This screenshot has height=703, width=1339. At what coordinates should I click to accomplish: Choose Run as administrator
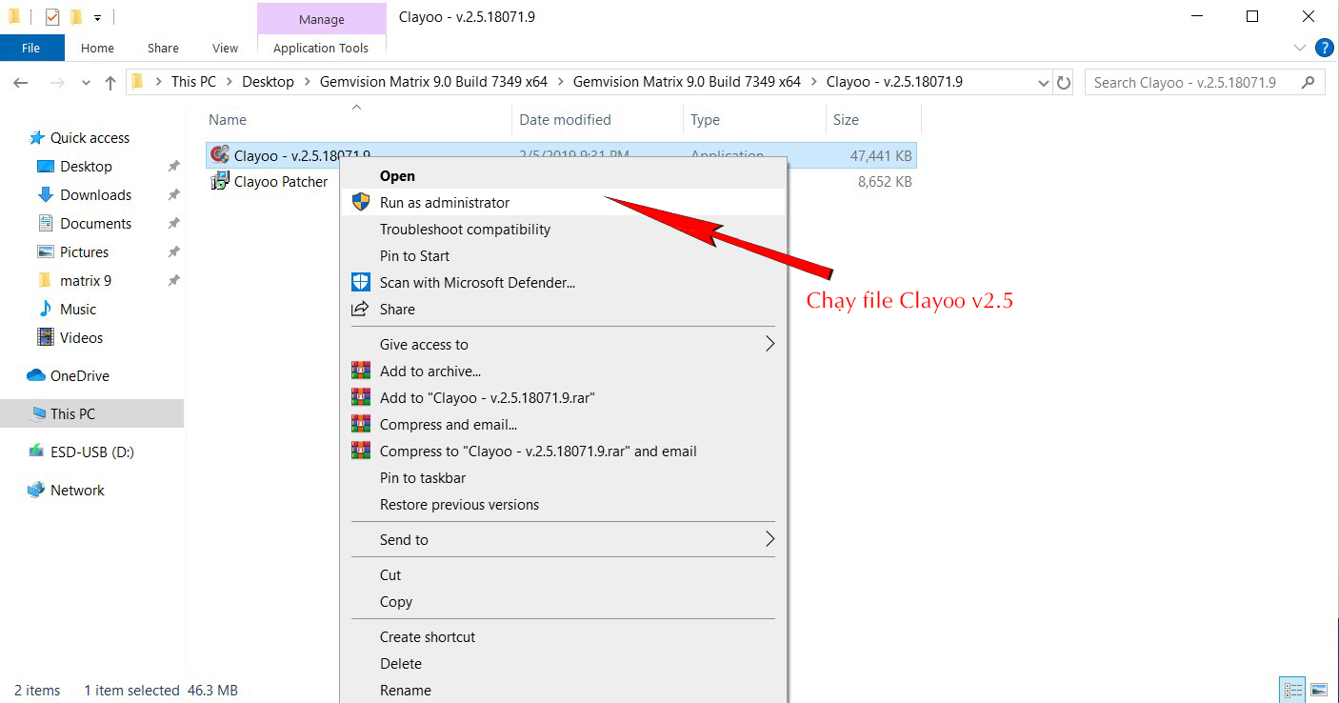tap(564, 203)
